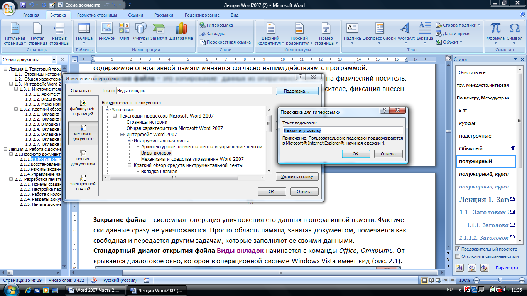Open the Номер страницы dropdown

[x=326, y=34]
